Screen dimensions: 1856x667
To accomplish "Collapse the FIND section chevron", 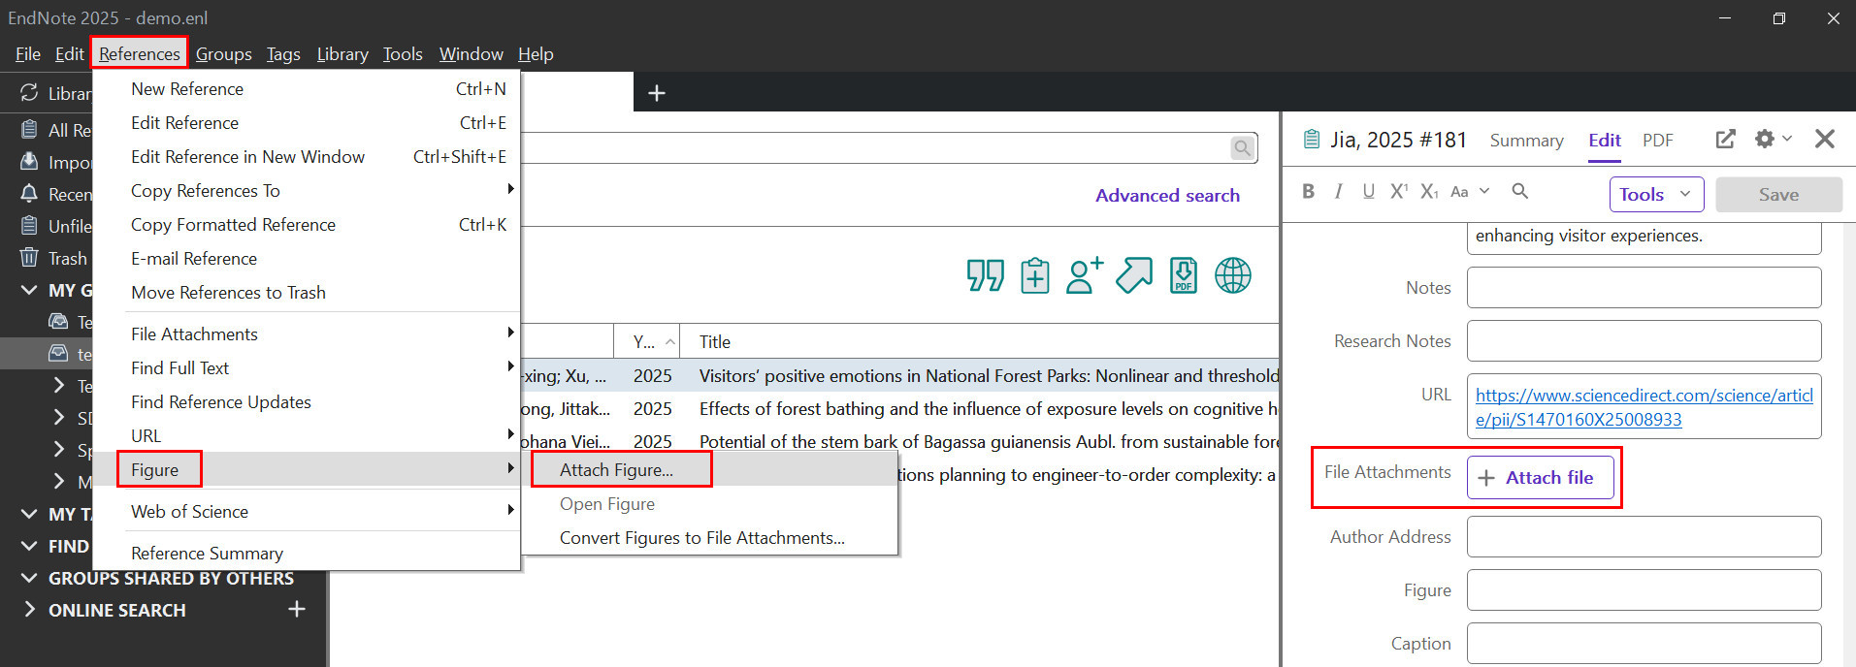I will click(x=29, y=546).
